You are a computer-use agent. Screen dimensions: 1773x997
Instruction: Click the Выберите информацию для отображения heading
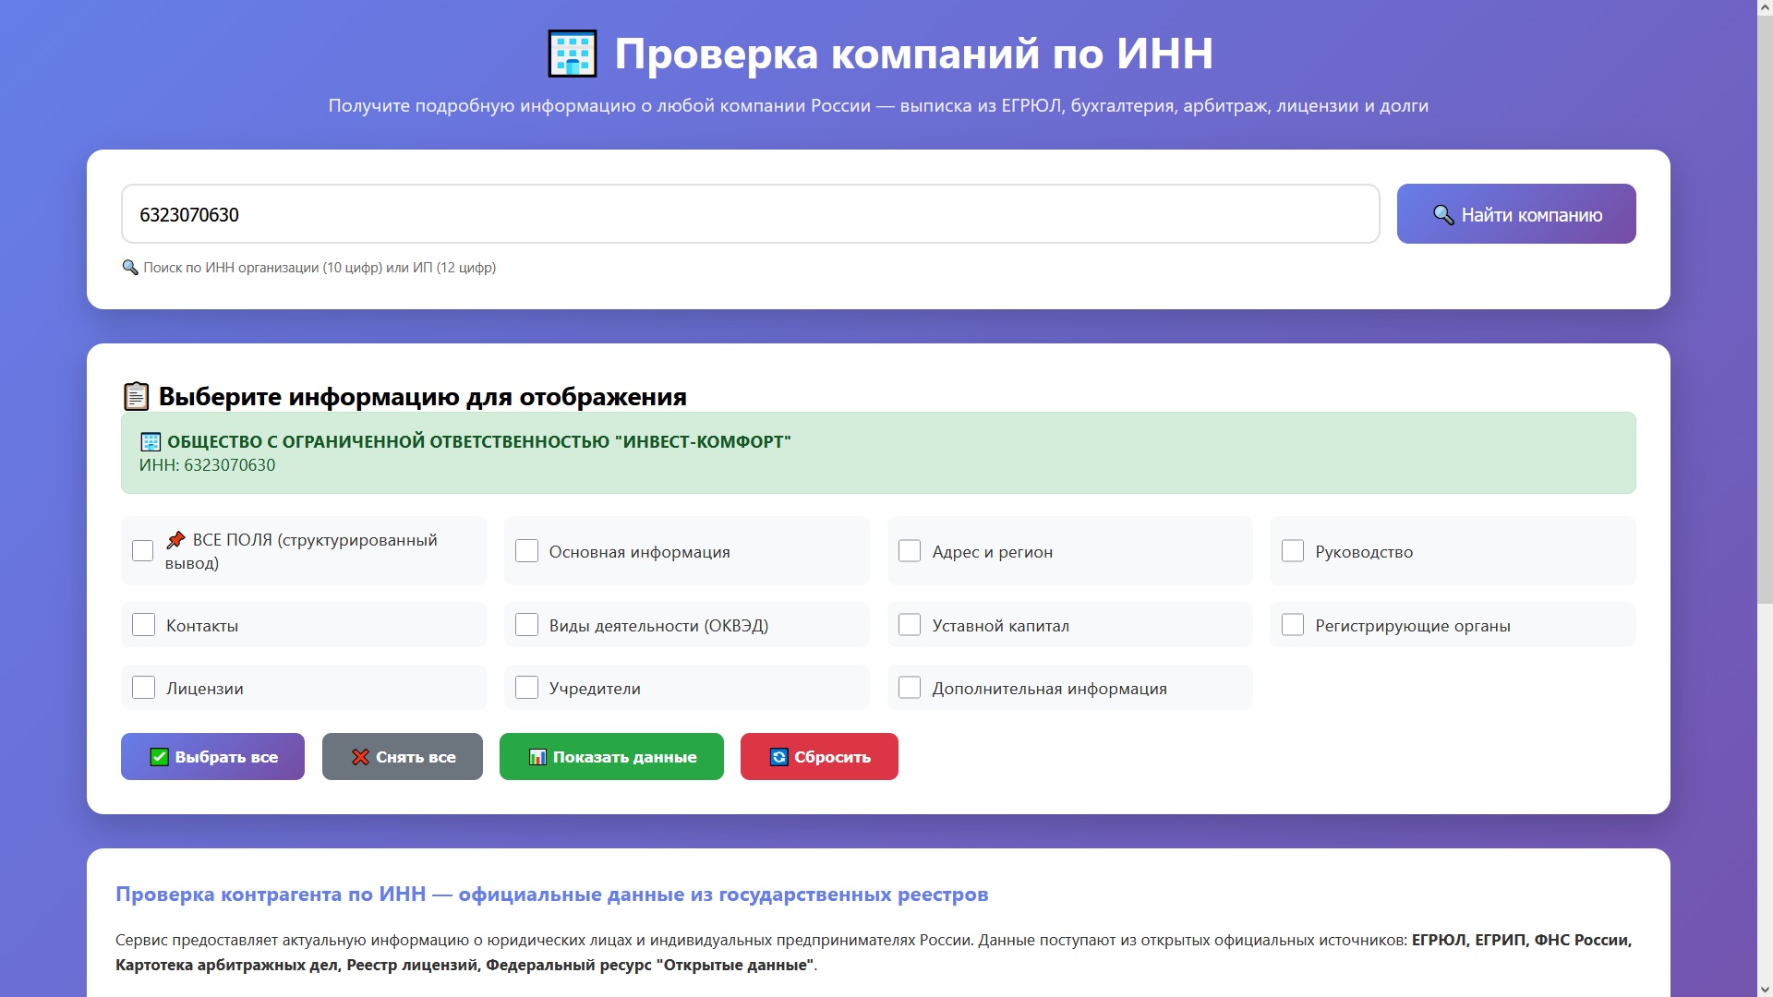point(423,397)
